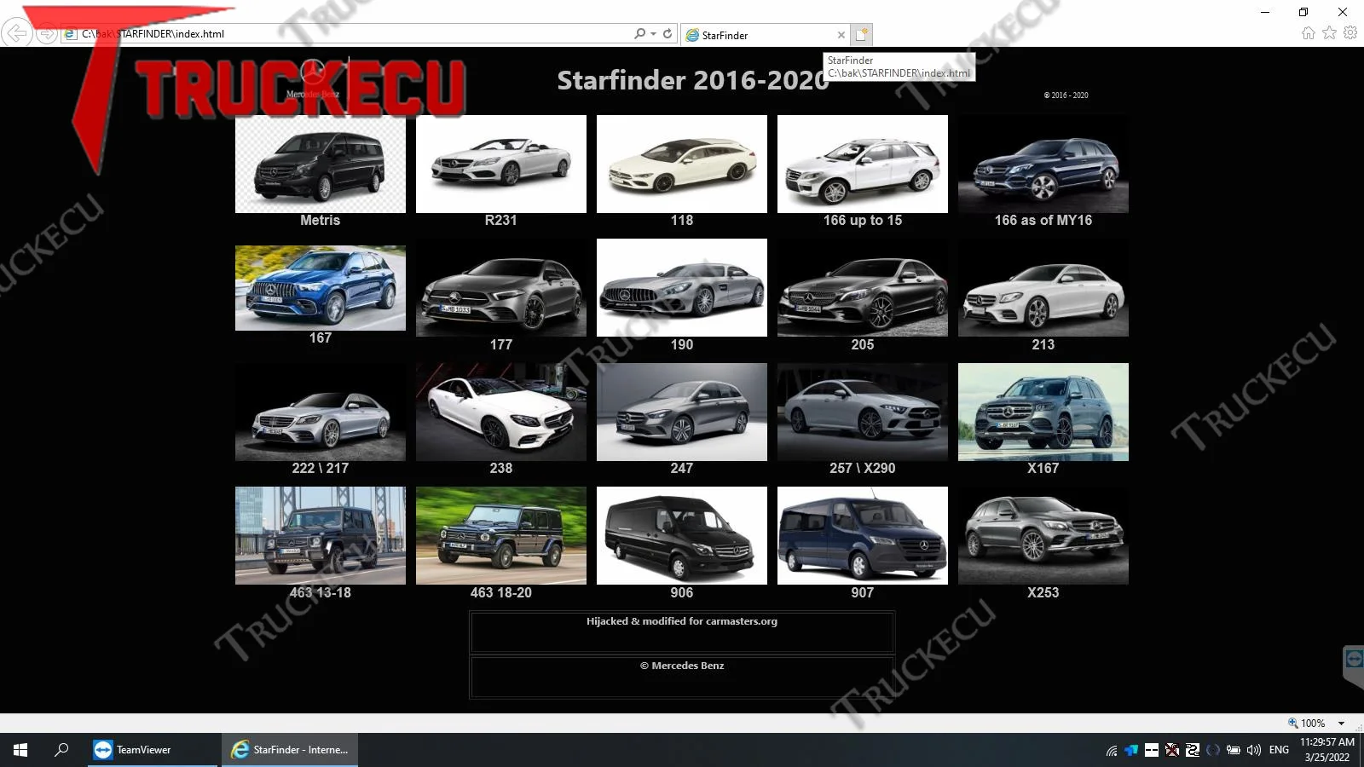This screenshot has height=767, width=1364.
Task: Close the StarFinder tab
Action: tap(841, 35)
